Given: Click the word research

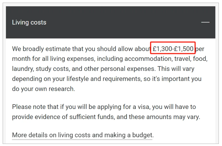Looking at the screenshot, I should [62, 89].
